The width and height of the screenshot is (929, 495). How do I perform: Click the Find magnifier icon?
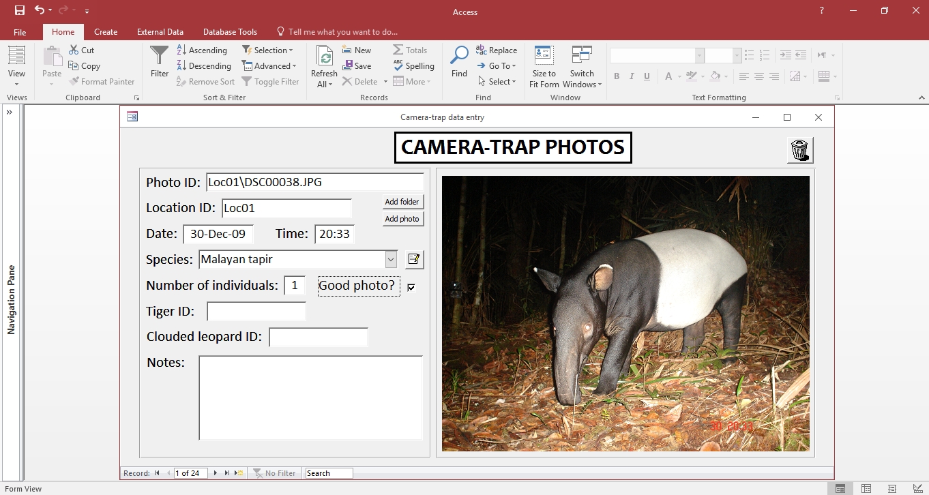pyautogui.click(x=459, y=56)
